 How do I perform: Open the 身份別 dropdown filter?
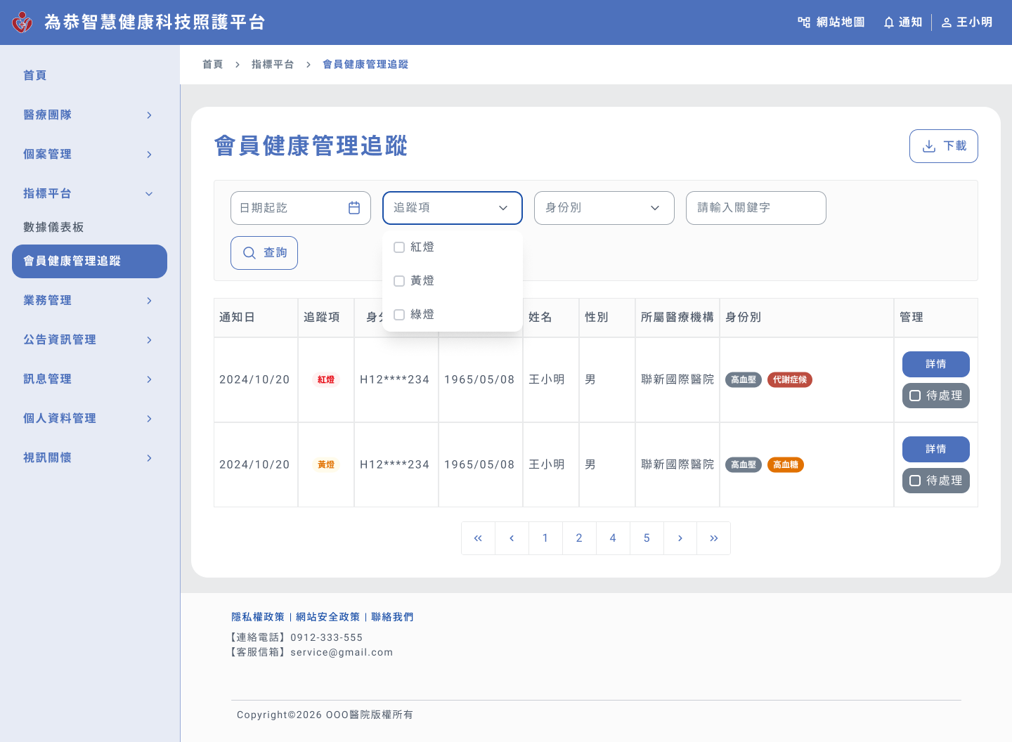(604, 208)
